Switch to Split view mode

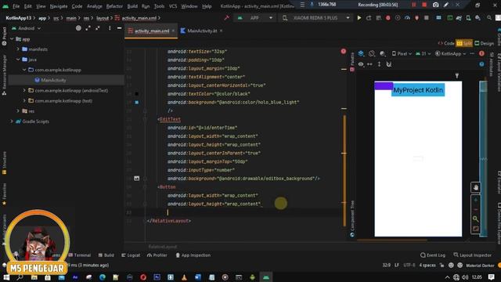click(x=464, y=43)
